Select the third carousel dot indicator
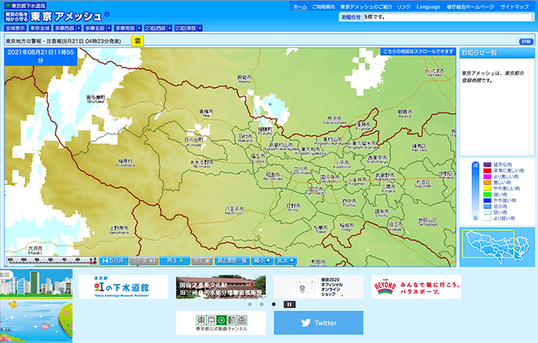Viewport: 538px width, 343px height. [274, 304]
